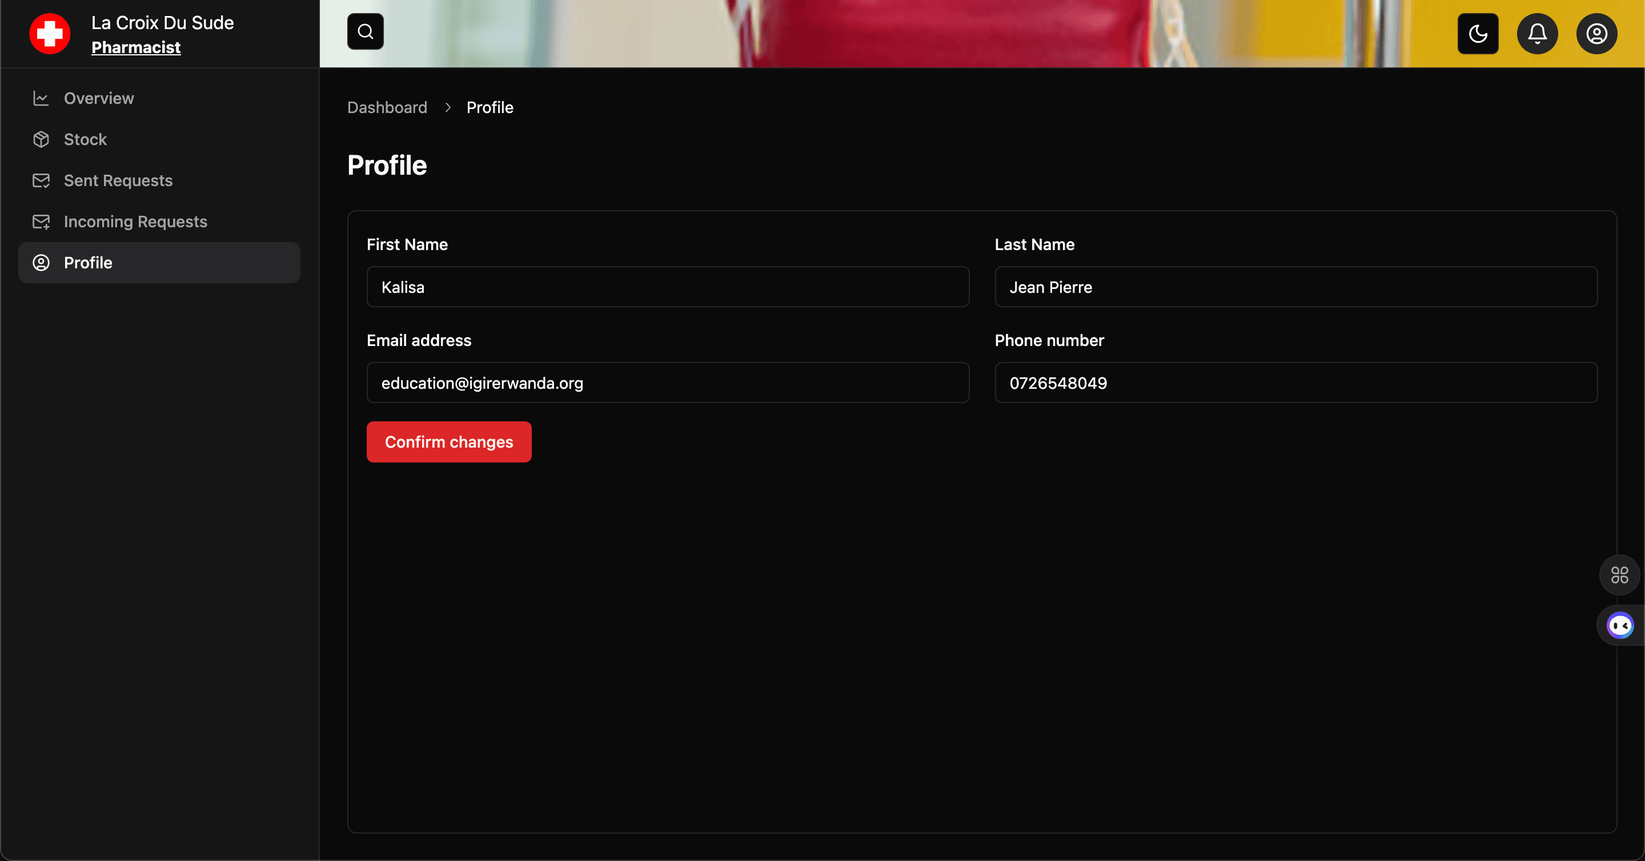1645x861 pixels.
Task: Open notifications bell icon
Action: tap(1537, 33)
